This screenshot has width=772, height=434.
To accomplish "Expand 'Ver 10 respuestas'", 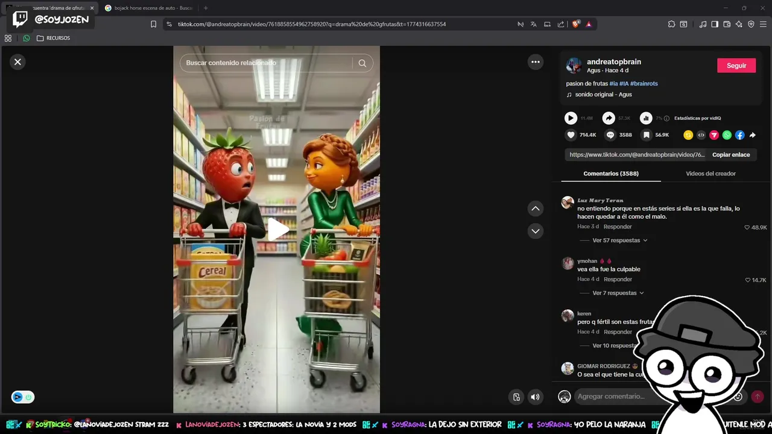I will 615,345.
